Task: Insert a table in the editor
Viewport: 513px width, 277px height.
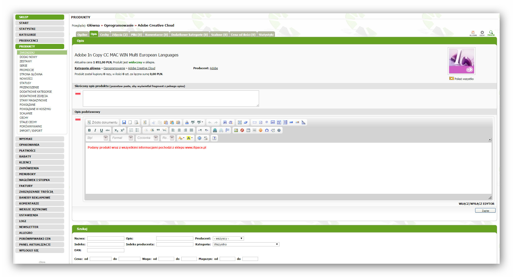Action: pos(248,130)
